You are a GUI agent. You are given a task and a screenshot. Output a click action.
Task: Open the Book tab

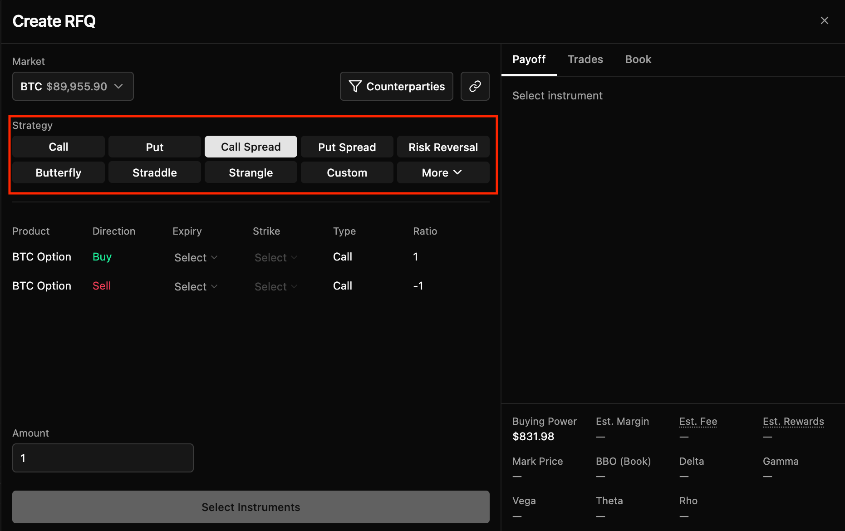click(x=638, y=59)
